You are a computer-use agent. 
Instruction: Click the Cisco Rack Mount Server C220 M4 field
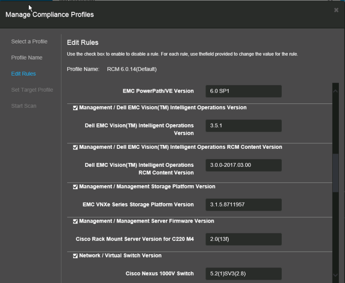pyautogui.click(x=243, y=239)
